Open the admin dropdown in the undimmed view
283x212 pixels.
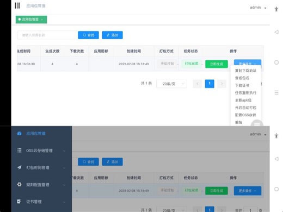click(258, 8)
